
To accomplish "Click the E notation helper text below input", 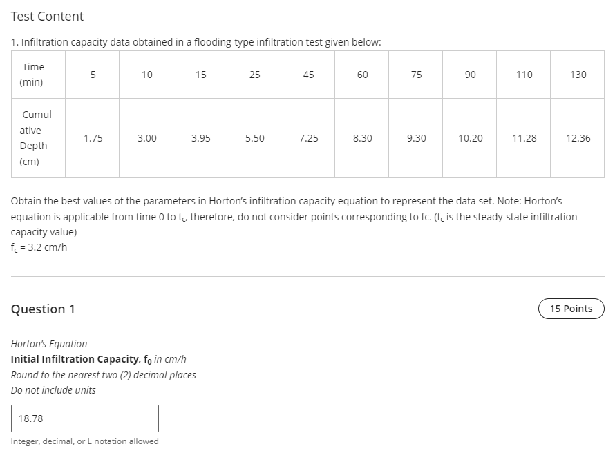I will 85,441.
